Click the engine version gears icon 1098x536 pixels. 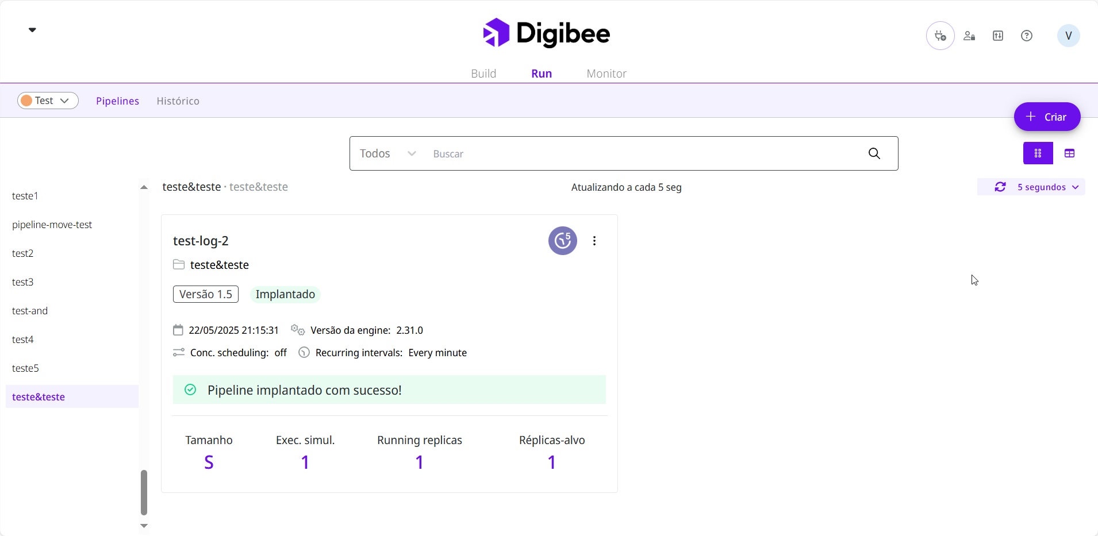coord(298,330)
